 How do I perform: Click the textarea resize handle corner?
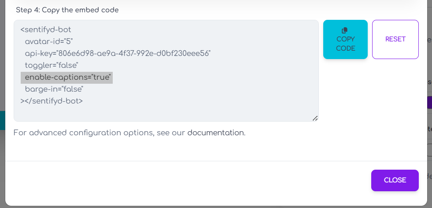click(315, 118)
